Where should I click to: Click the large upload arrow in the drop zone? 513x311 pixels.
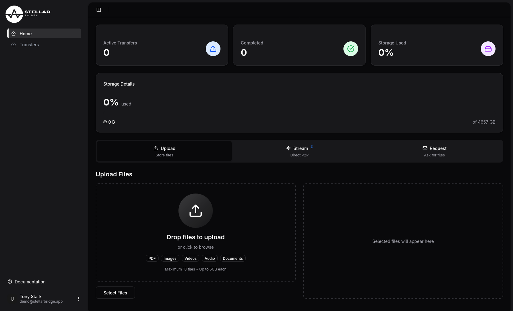click(195, 211)
